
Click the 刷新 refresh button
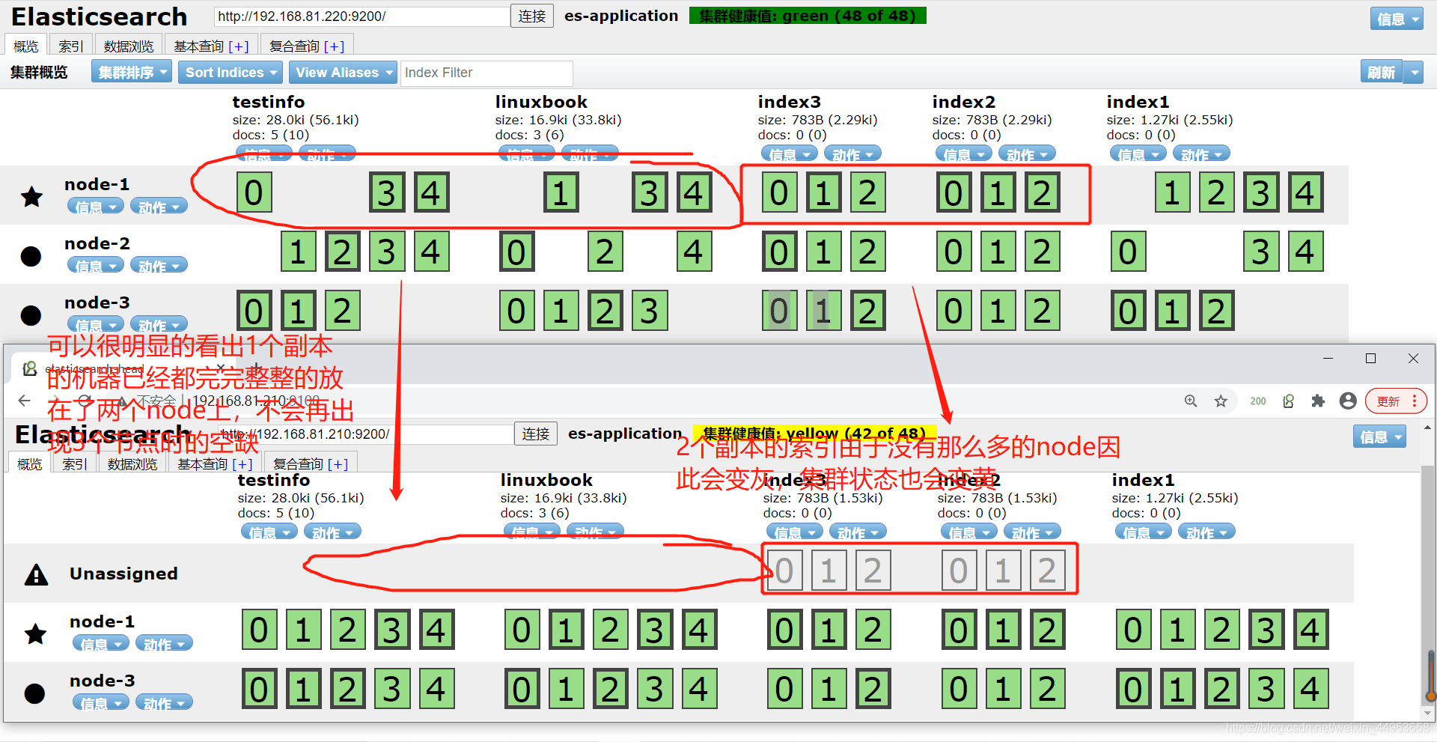(x=1382, y=73)
